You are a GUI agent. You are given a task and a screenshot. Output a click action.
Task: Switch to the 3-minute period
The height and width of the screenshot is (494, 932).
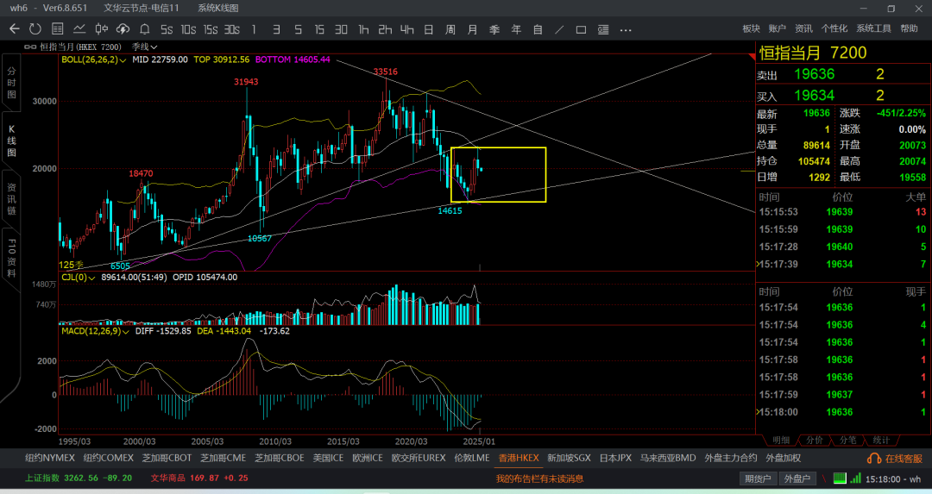tap(276, 29)
